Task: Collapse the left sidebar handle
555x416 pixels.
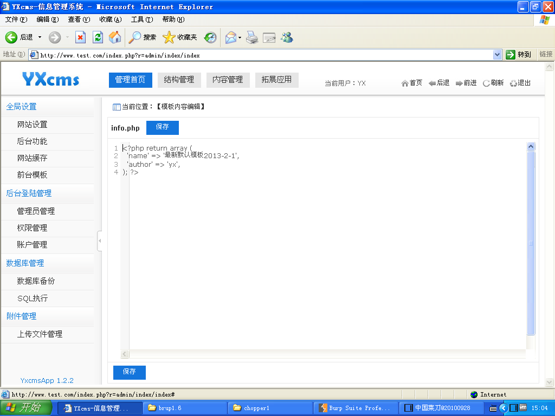Action: [x=100, y=241]
